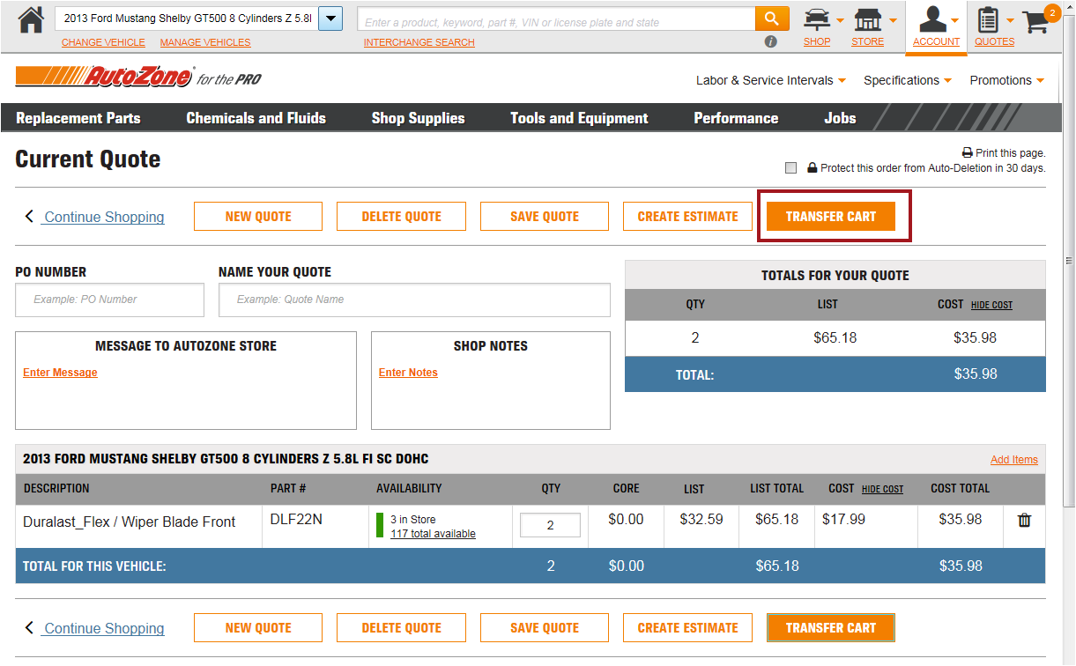The height and width of the screenshot is (666, 1076).
Task: Expand Labor & Service Intervals menu
Action: (x=770, y=80)
